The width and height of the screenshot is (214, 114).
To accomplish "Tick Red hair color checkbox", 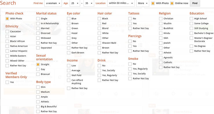I will (x=99, y=23).
